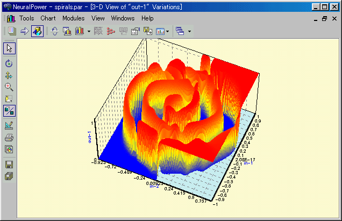Click the blue-red bar chart toolbar icon
The image size is (342, 221).
coord(80,31)
